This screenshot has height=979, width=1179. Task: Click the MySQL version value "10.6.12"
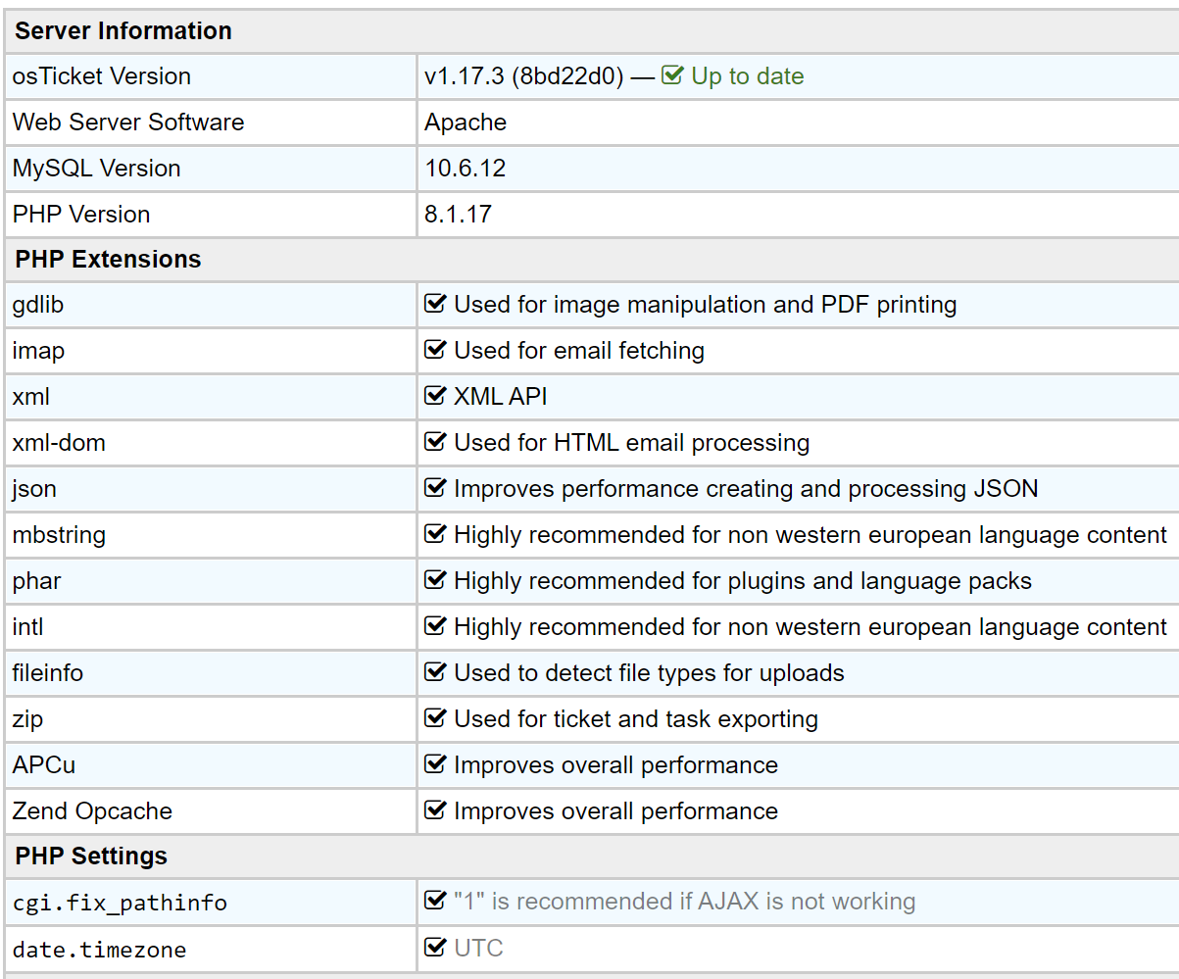pos(466,169)
